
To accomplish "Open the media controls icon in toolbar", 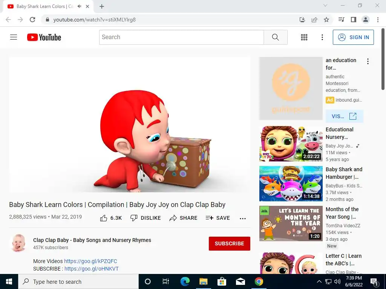I will pos(341,20).
